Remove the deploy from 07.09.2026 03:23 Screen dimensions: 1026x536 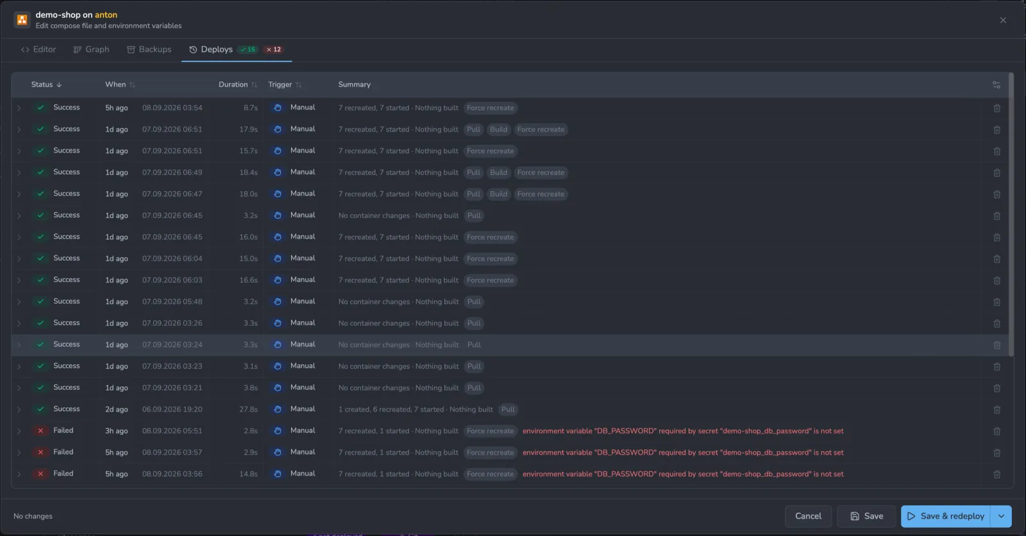coord(997,367)
